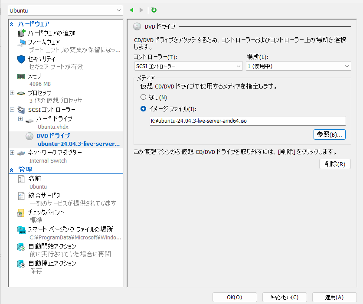Select the Image file (イメージ ファイル) radio button
This screenshot has height=304, width=363.
143,109
